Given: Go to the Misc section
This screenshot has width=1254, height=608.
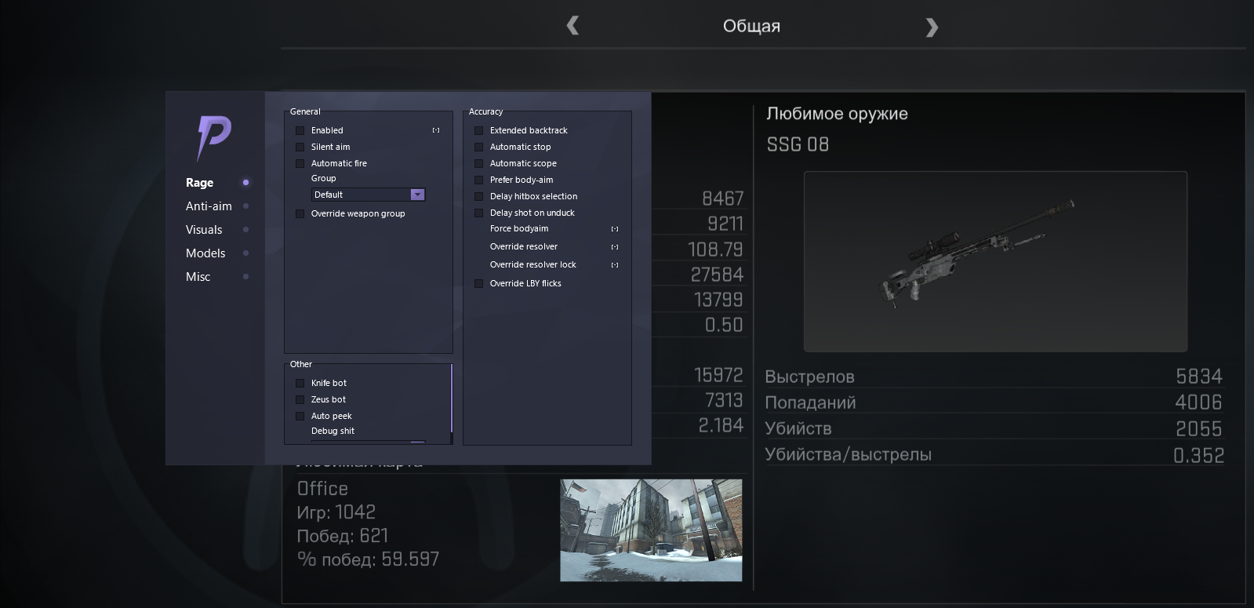Looking at the screenshot, I should click(198, 277).
